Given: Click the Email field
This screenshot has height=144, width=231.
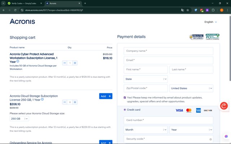Looking at the screenshot, I should click(169, 60).
